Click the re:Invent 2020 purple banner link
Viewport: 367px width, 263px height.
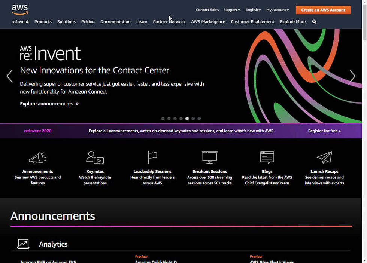[x=38, y=131]
